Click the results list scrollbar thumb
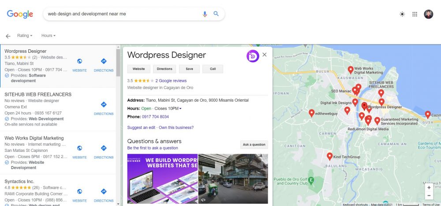The image size is (441, 206). point(118,63)
